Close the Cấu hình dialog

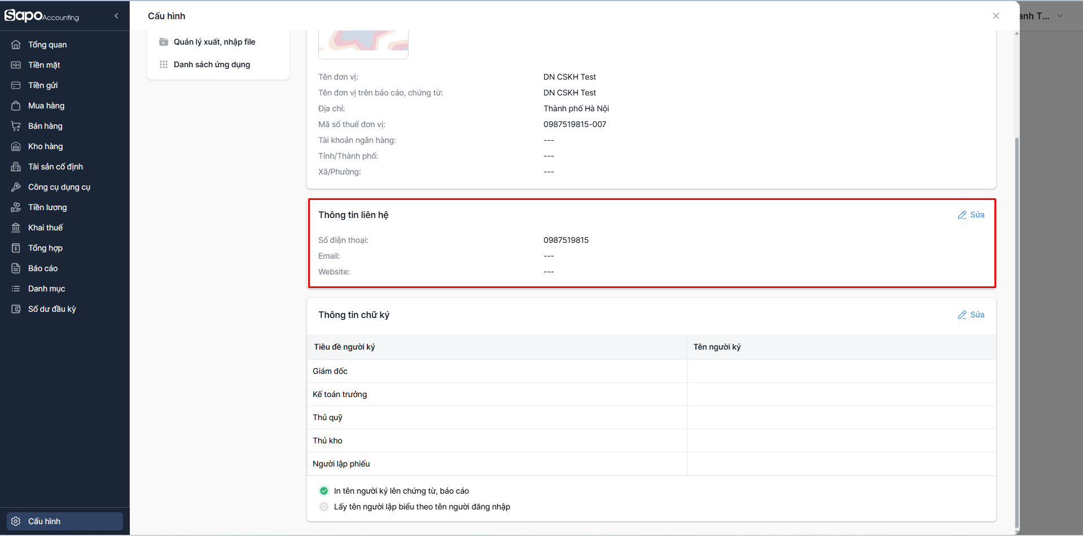(x=996, y=16)
